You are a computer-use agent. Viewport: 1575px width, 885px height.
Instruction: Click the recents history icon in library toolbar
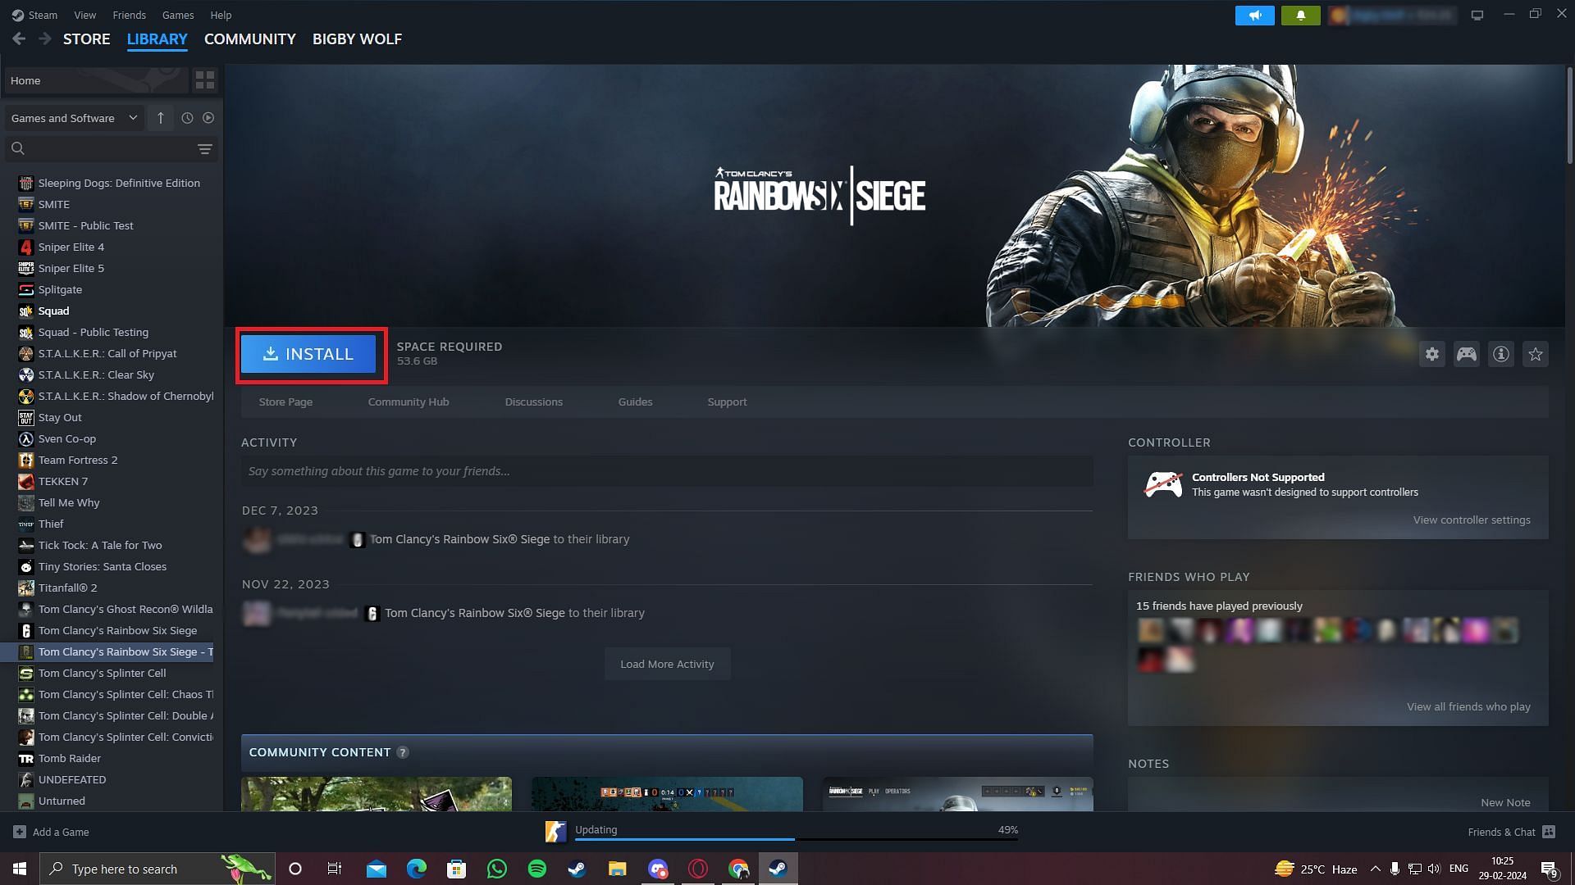pyautogui.click(x=187, y=118)
